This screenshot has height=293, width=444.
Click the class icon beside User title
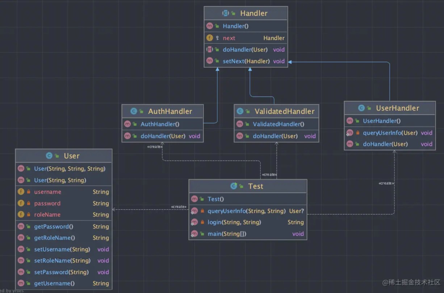tap(49, 156)
